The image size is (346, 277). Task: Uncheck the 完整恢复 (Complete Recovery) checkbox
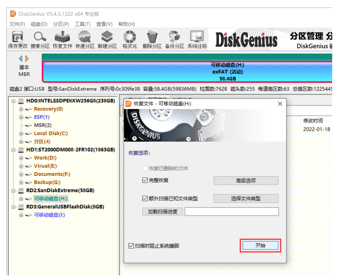pos(145,180)
